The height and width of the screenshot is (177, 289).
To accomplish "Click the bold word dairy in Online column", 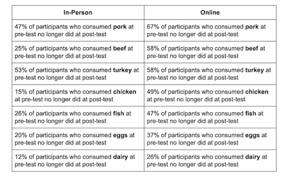I will 252,157.
